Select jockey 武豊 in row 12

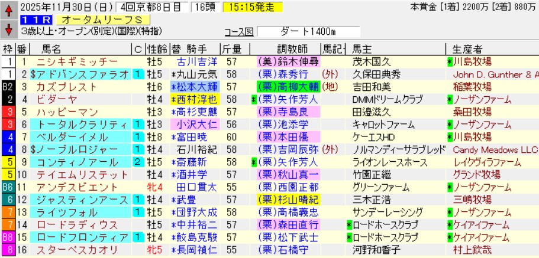tap(185, 200)
